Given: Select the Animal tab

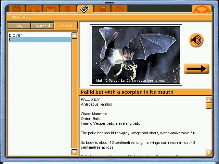Looking at the screenshot, I should [66, 26].
